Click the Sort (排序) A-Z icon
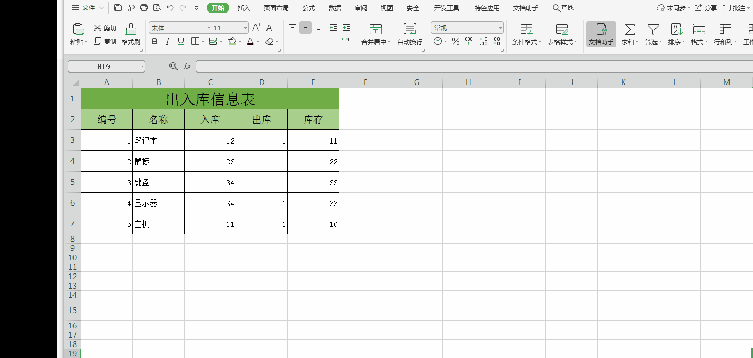 pos(676,29)
